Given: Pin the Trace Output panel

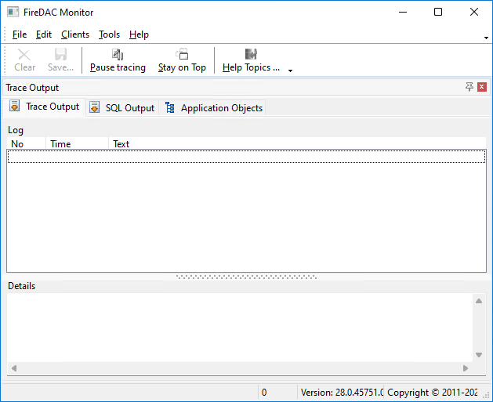Looking at the screenshot, I should point(469,87).
